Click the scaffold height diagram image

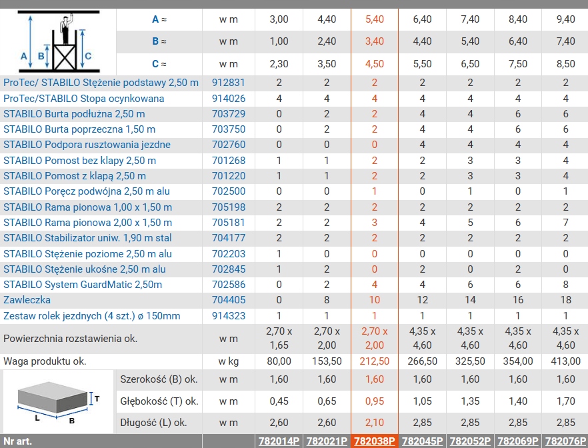[x=59, y=41]
